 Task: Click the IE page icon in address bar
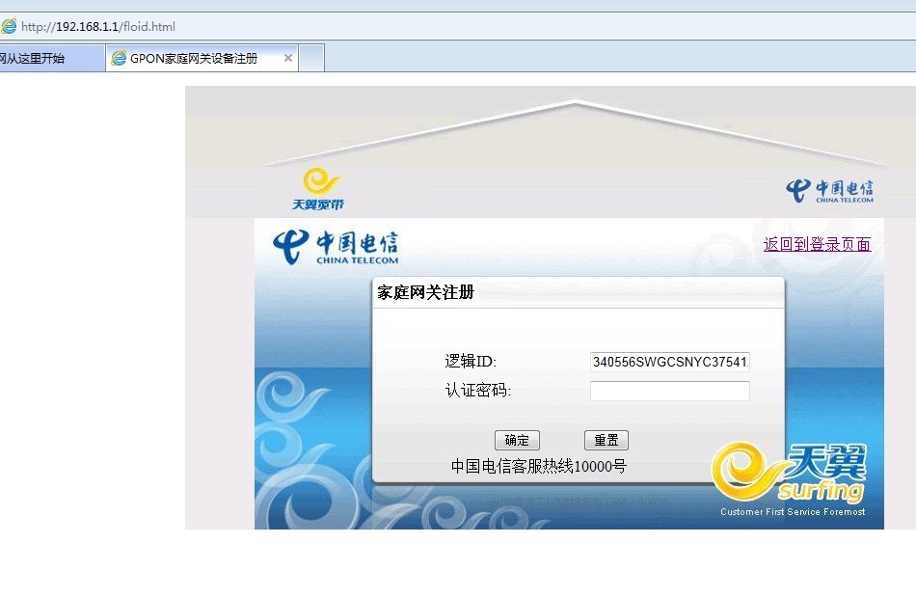(9, 26)
